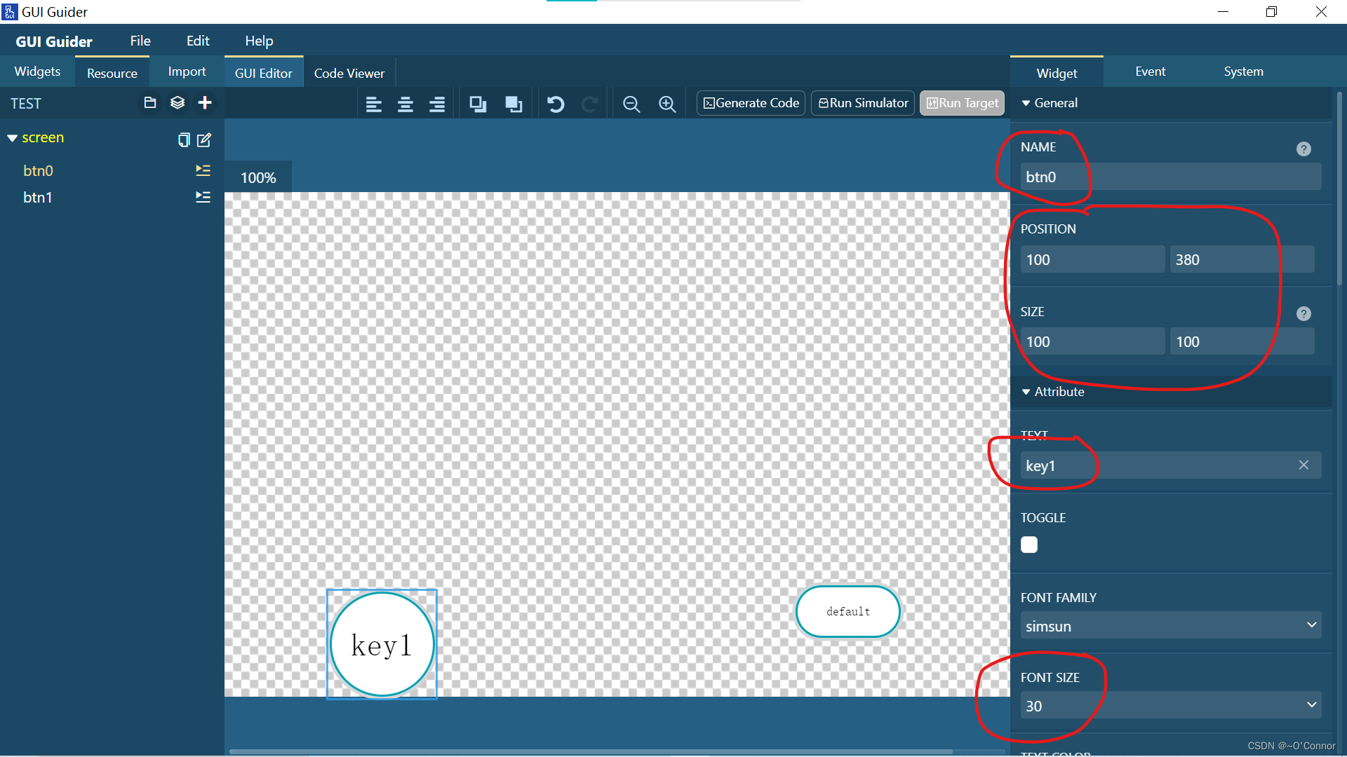The image size is (1347, 757).
Task: Click the align left icon
Action: coord(373,104)
